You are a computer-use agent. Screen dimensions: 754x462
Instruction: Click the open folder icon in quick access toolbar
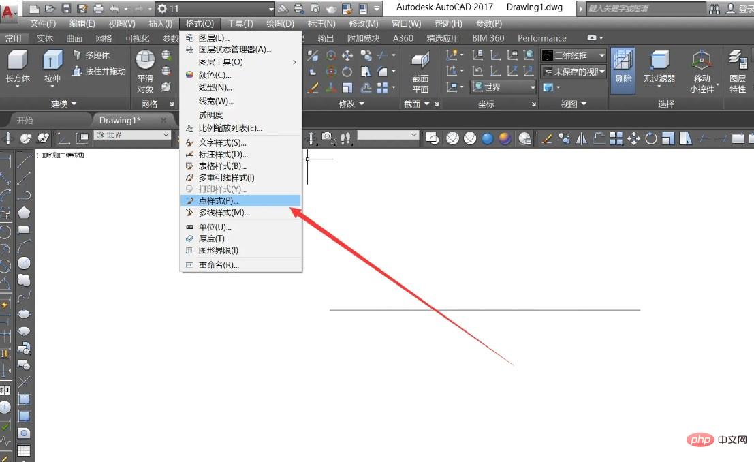50,9
